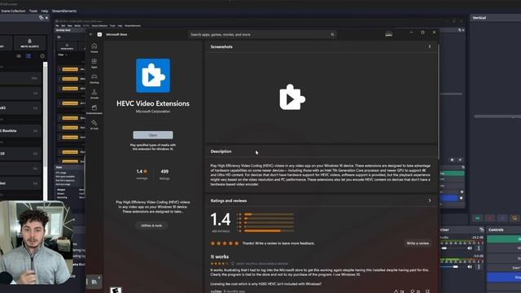Screen dimensions: 521x293
Task: Click 'HEVC Video Extensions' title text
Action: (153, 103)
